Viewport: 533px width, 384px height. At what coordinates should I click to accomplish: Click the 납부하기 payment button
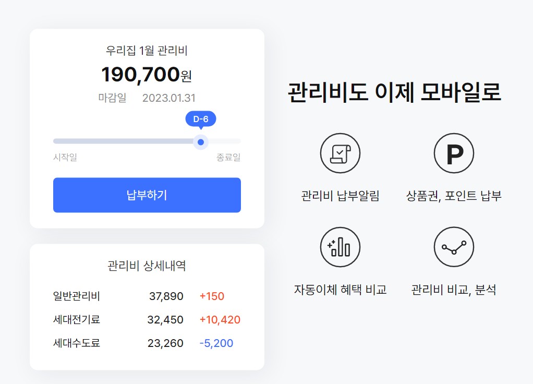[x=147, y=195]
